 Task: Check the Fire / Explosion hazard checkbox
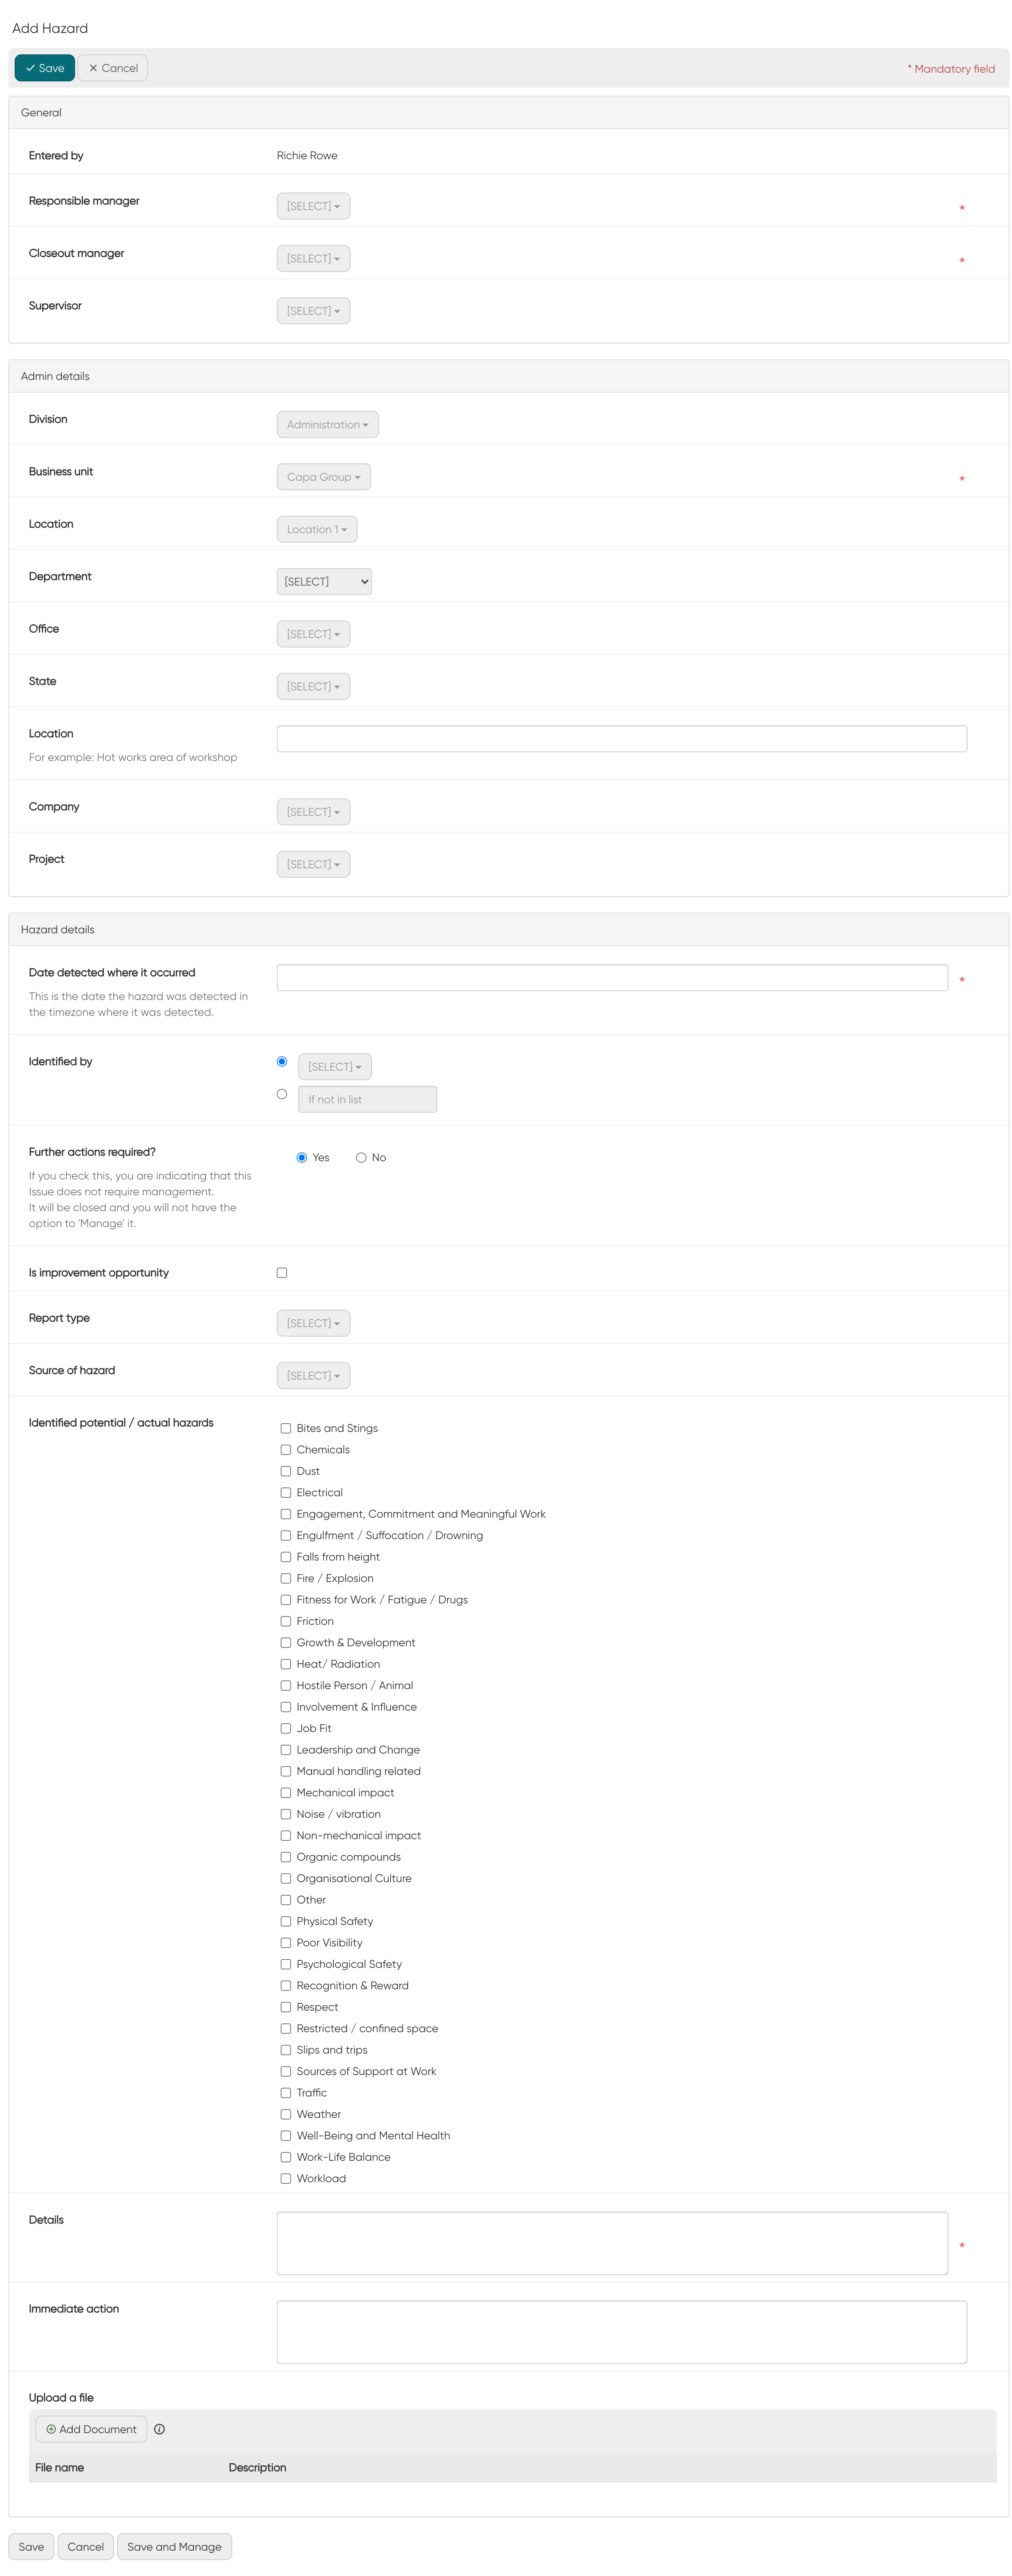[286, 1578]
